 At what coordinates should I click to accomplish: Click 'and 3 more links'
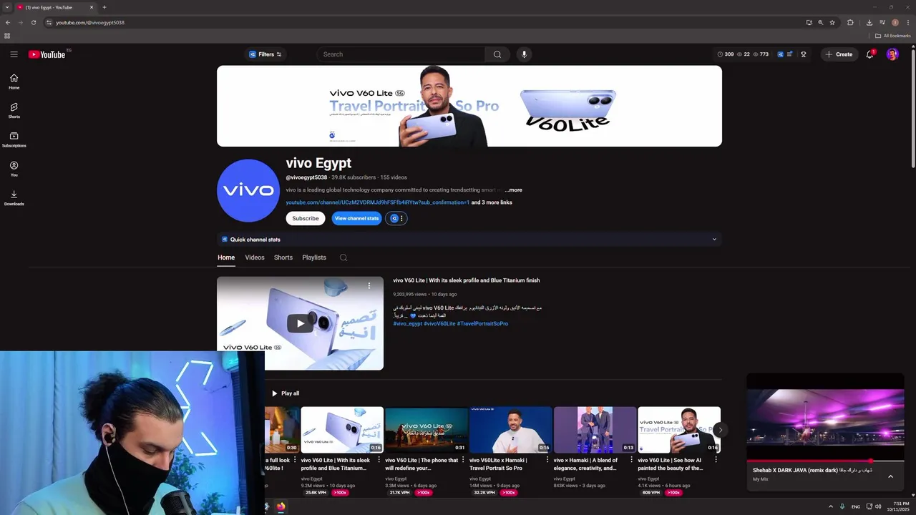[x=492, y=202]
